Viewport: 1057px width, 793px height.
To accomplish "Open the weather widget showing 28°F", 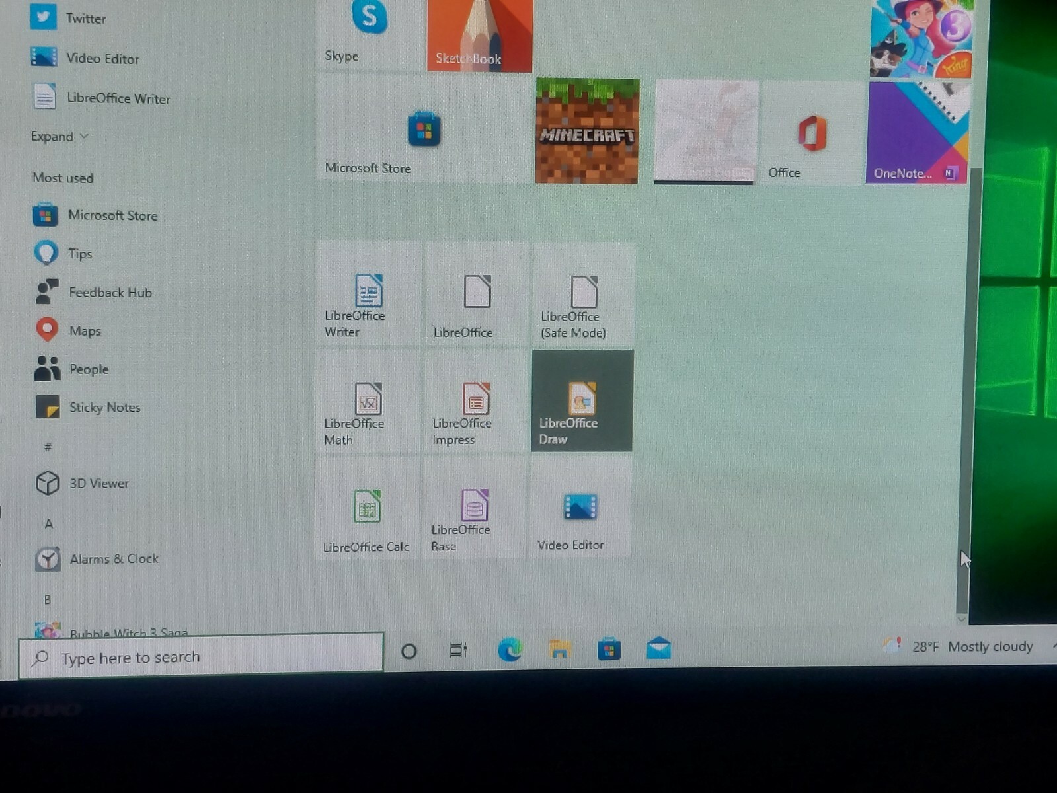I will [959, 646].
